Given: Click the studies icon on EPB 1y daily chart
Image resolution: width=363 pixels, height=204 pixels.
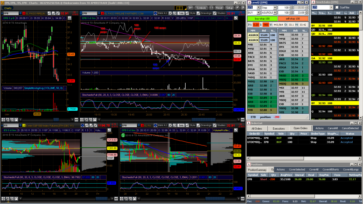Looking at the screenshot, I should (x=58, y=13).
